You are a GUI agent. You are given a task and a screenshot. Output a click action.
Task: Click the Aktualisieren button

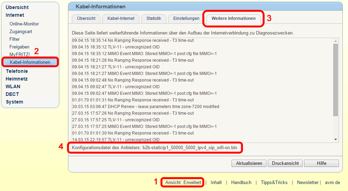(249, 163)
